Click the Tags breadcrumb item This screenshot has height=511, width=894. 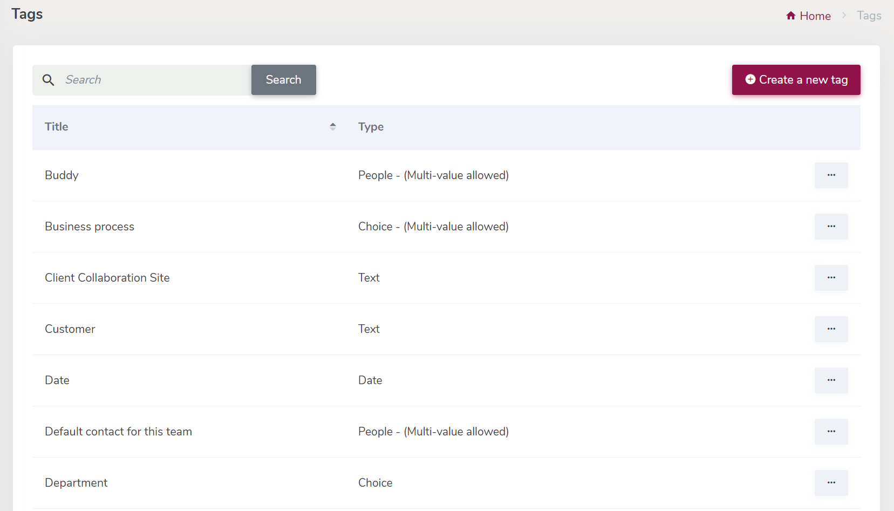tap(869, 16)
